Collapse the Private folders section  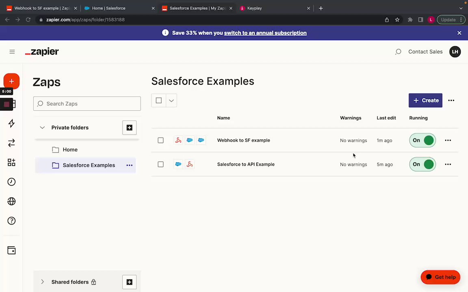point(42,127)
